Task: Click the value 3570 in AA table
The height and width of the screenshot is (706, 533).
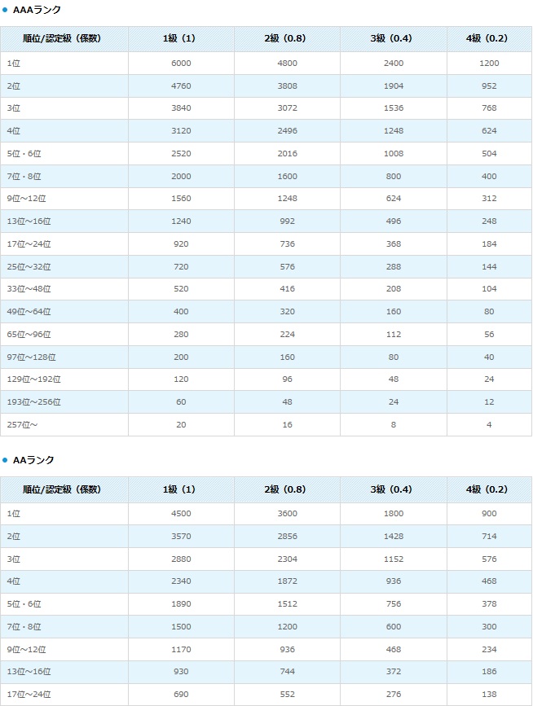Action: coord(181,537)
